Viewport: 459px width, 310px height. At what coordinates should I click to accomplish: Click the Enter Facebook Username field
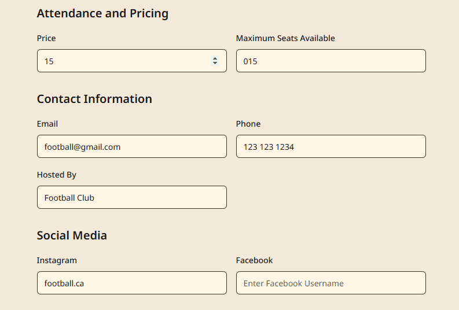click(331, 283)
